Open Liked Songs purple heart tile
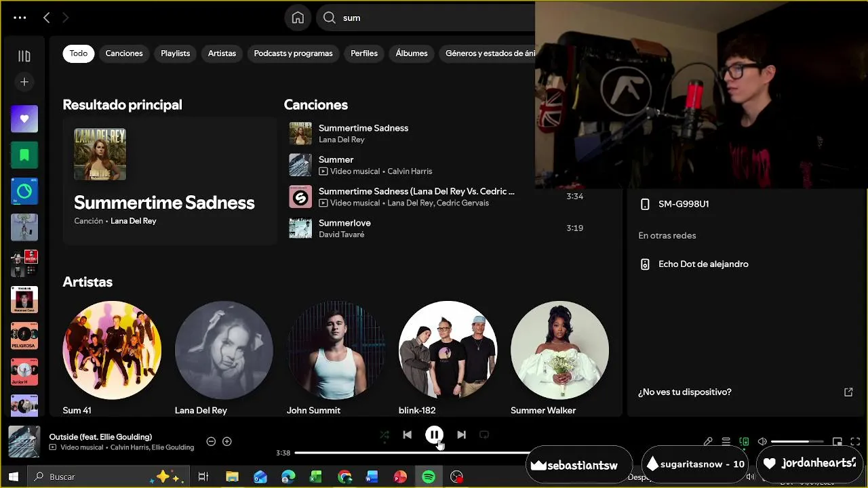This screenshot has height=488, width=868. (24, 119)
